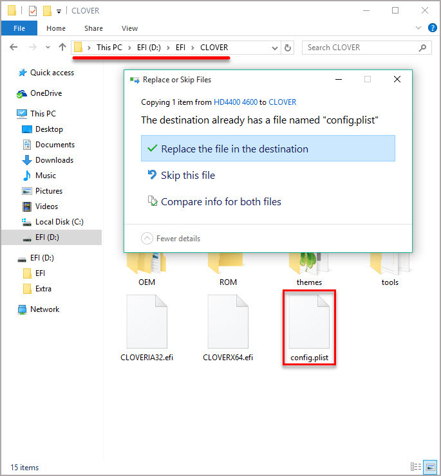Screen dimensions: 441x476
Task: Open Music in navigation pane
Action: pos(39,176)
